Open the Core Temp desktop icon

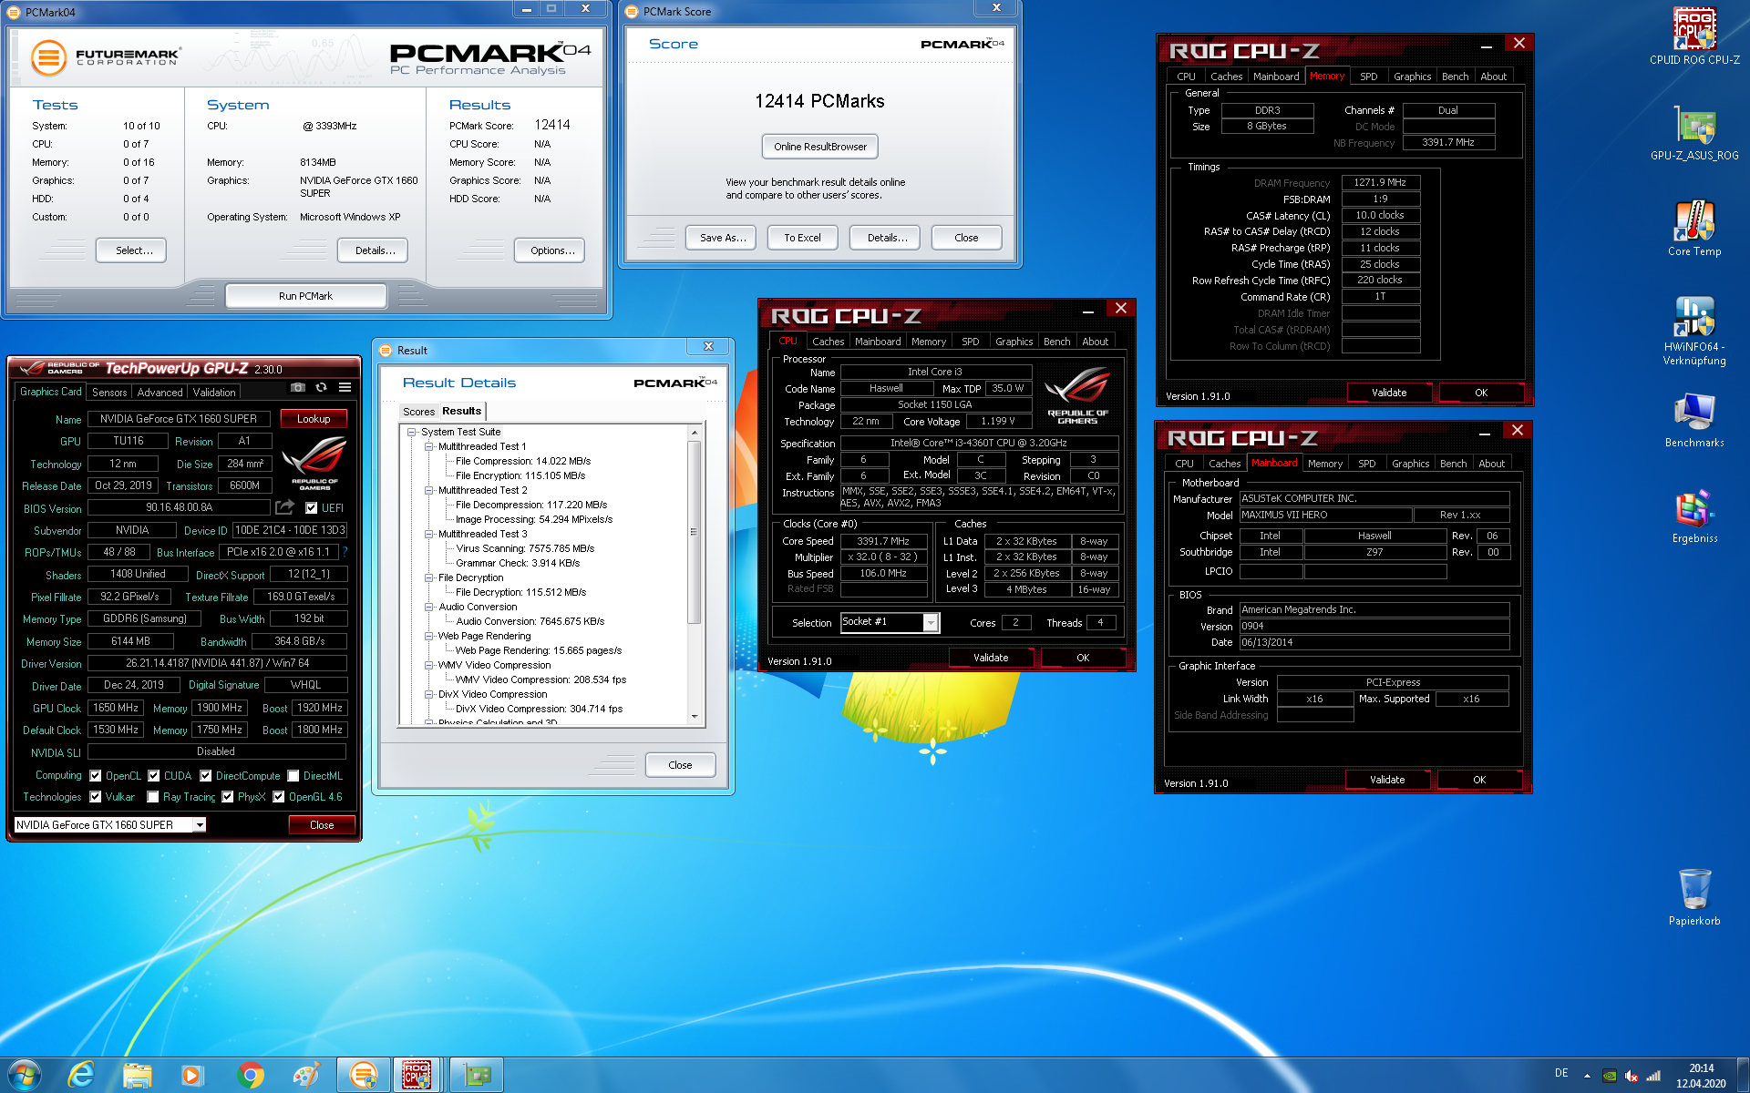pyautogui.click(x=1694, y=229)
